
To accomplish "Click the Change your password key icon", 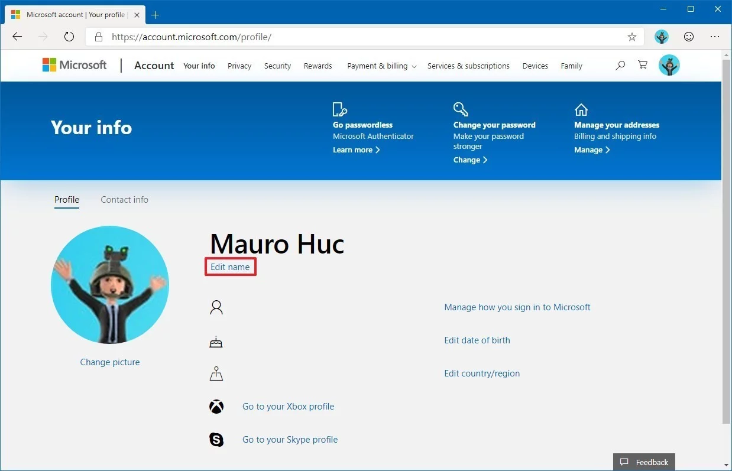I will (x=461, y=109).
